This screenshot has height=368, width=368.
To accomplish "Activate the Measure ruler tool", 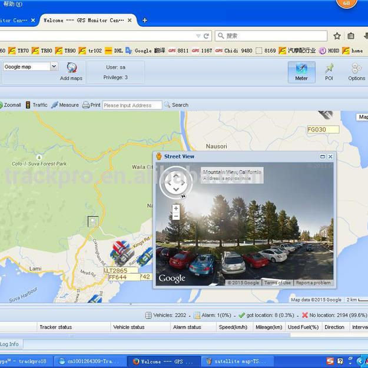I will (65, 105).
